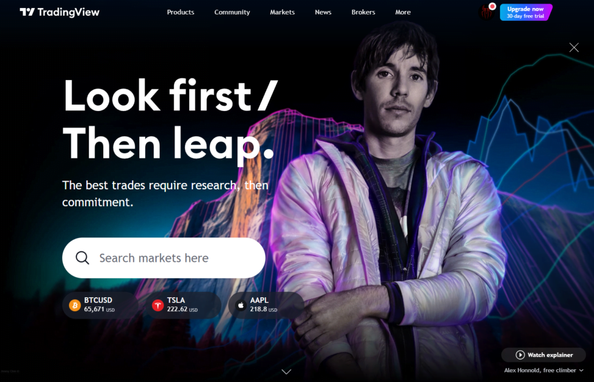Close the hero banner with X
594x382 pixels.
[x=574, y=48]
